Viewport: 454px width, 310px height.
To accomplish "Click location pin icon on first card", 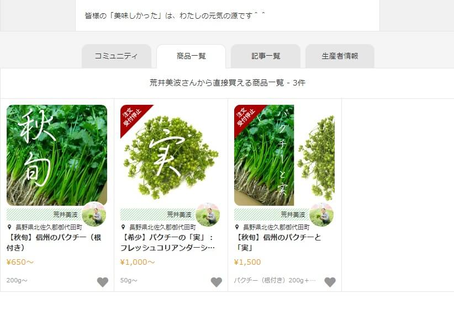I will pos(9,227).
